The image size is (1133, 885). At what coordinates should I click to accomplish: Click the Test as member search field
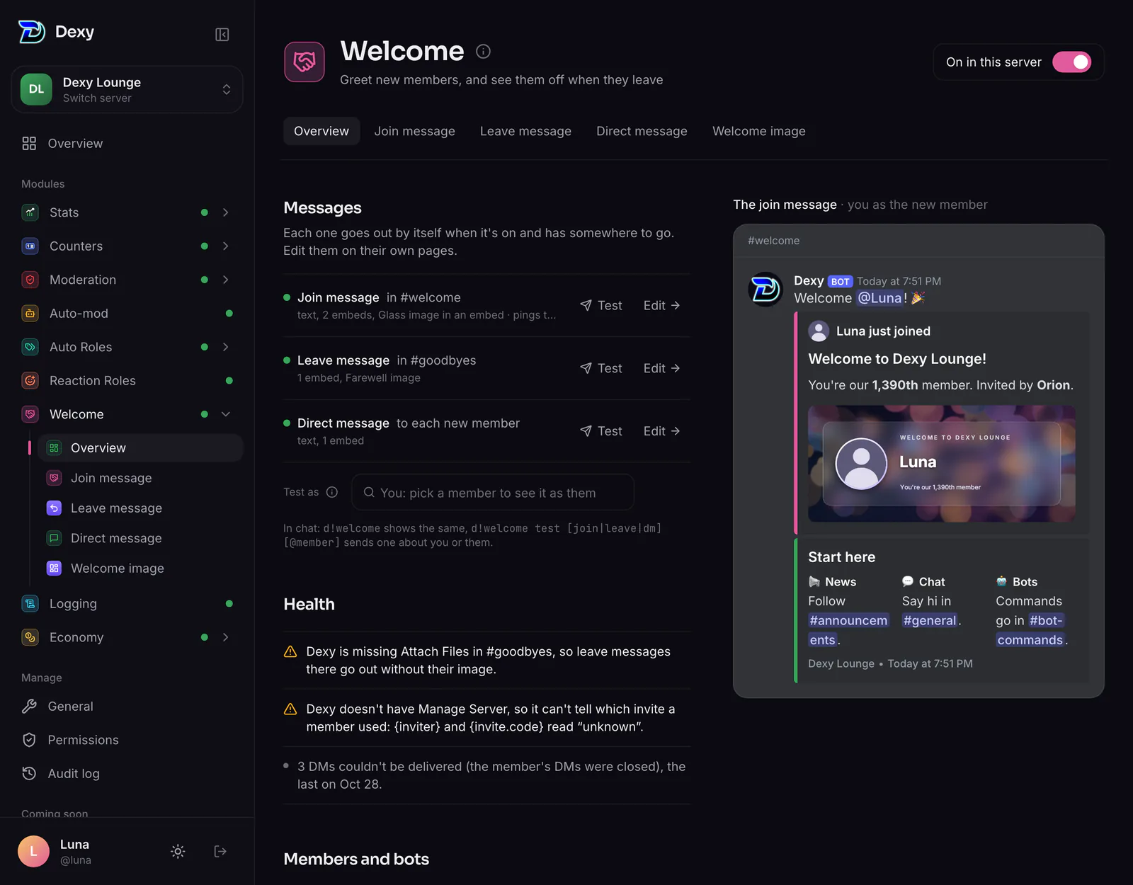pos(492,492)
